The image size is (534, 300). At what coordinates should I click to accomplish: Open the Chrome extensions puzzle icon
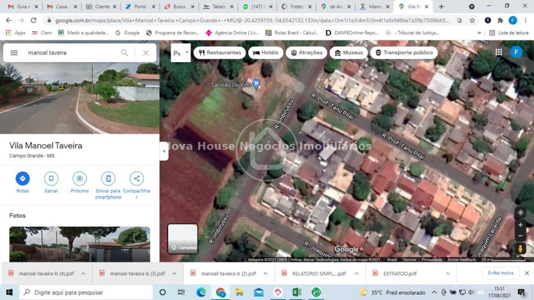[500, 20]
